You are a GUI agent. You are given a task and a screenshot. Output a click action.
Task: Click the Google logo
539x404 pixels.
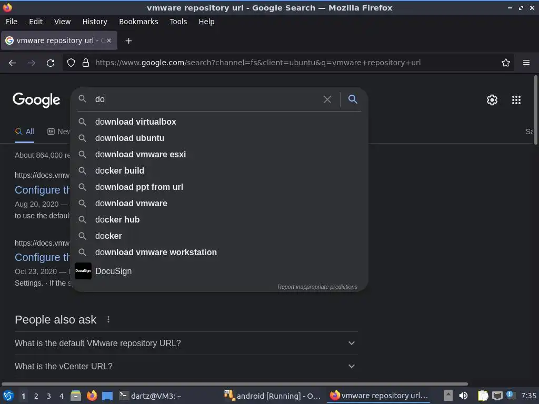[x=36, y=100]
